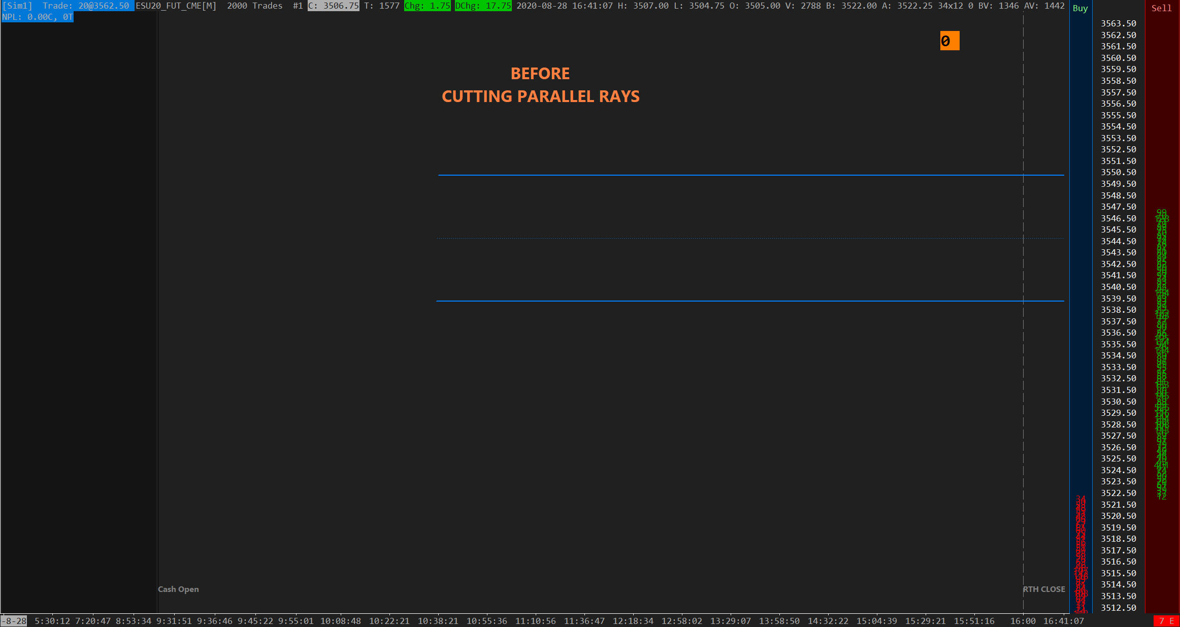This screenshot has width=1180, height=627.
Task: Click the 10:38:21 time on bottom axis
Action: click(438, 621)
